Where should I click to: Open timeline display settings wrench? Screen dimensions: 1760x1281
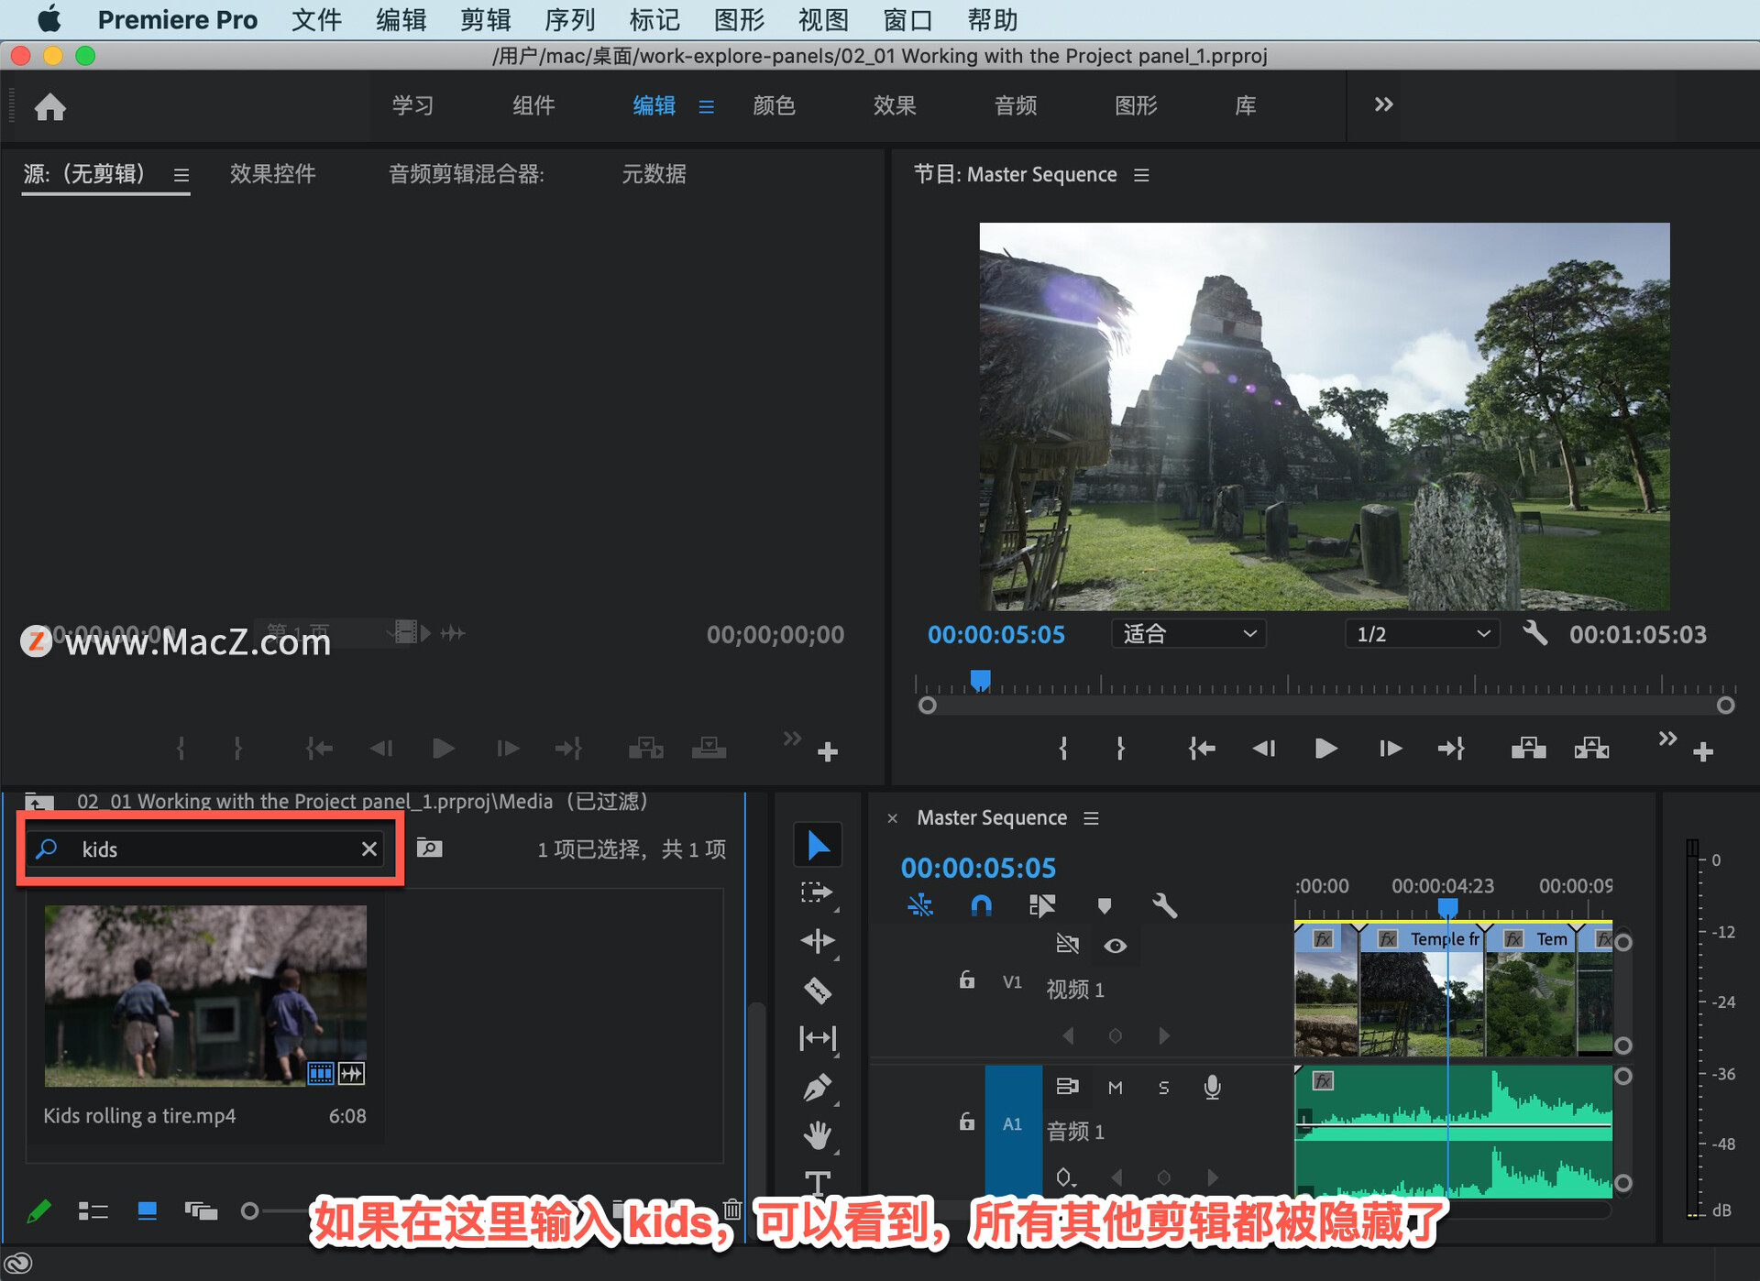pyautogui.click(x=1164, y=905)
